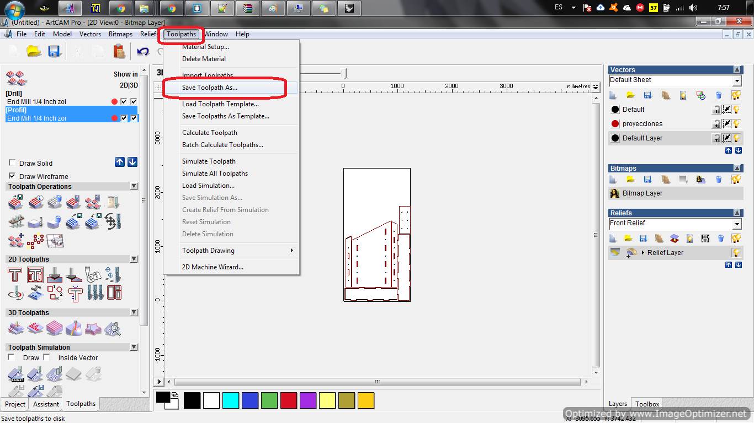Switch to the Toolbox tab
The image size is (754, 423).
tap(647, 404)
